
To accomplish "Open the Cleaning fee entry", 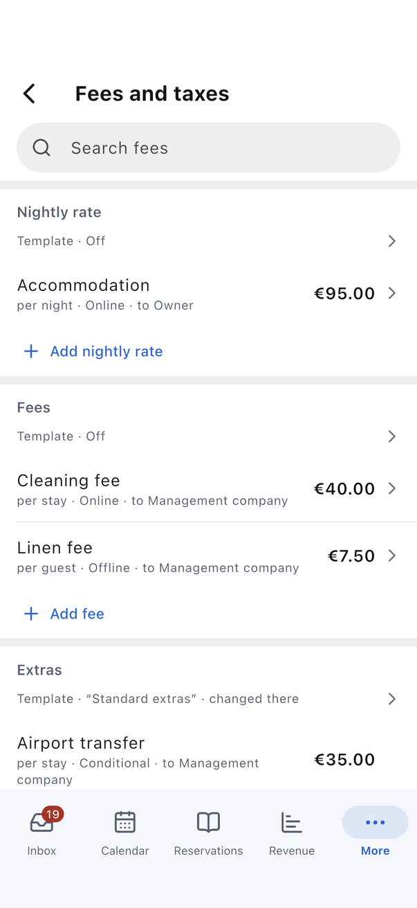I will click(x=208, y=489).
